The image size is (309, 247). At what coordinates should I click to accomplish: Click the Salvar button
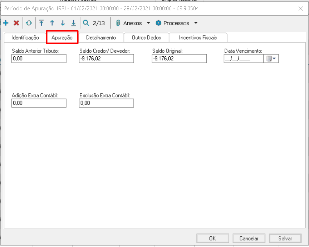click(285, 238)
